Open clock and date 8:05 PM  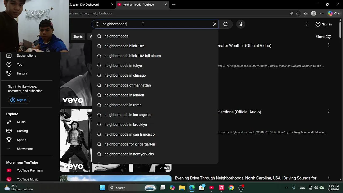(334, 188)
